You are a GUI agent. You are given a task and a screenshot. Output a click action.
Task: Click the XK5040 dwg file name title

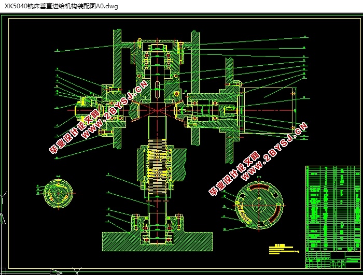[x=61, y=6]
